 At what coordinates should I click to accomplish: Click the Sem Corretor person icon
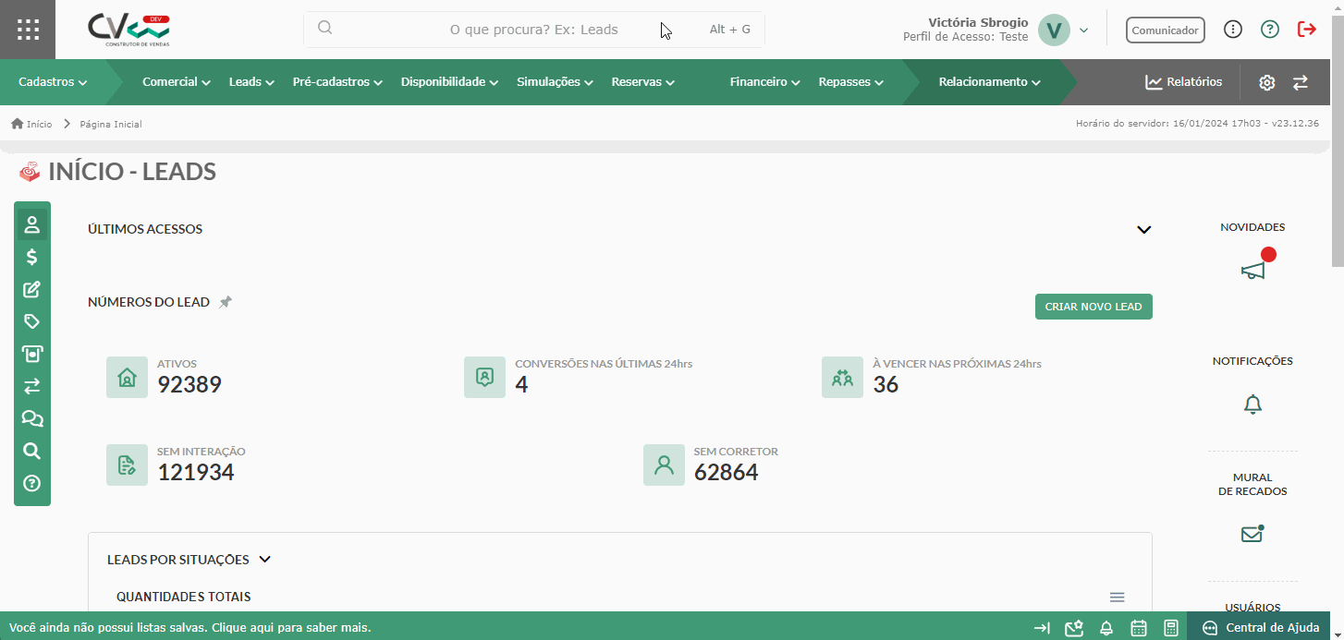pyautogui.click(x=664, y=465)
